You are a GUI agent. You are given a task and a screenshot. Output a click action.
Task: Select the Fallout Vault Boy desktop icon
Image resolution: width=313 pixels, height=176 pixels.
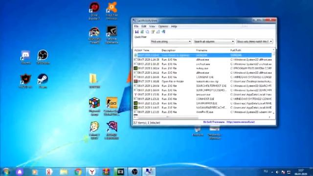[x=94, y=130]
